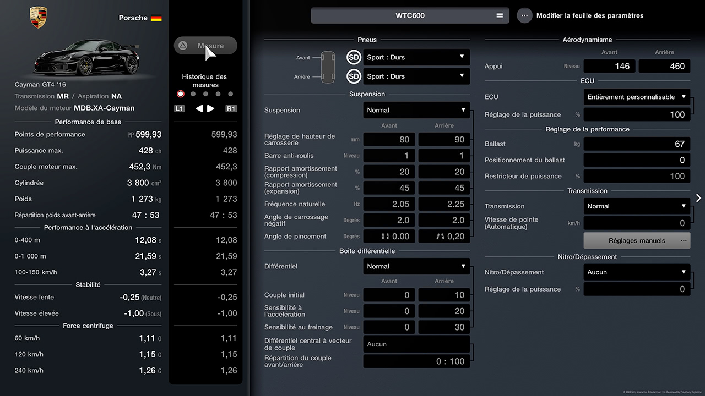Click the front tyre SD compound icon
This screenshot has width=705, height=396.
(354, 57)
